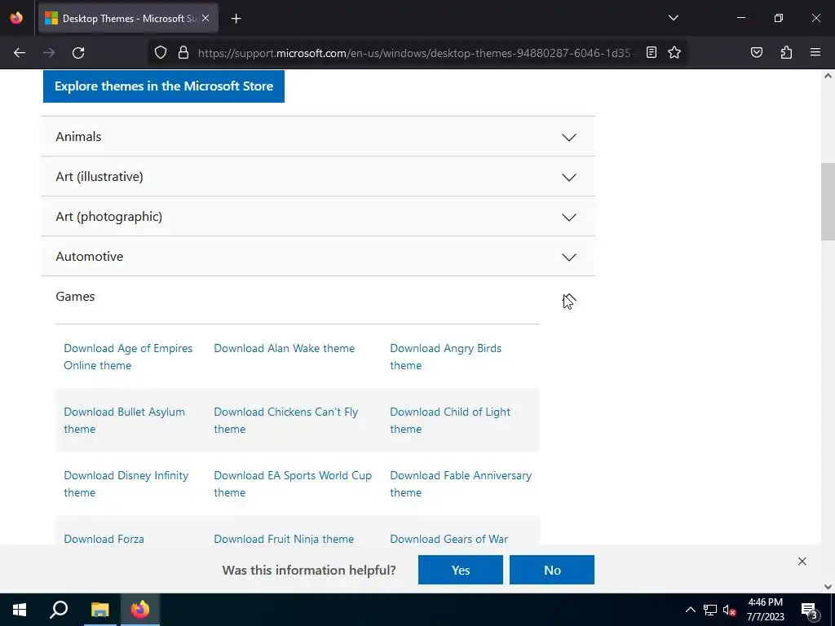Image resolution: width=835 pixels, height=626 pixels.
Task: Expand the Art (photographic) section
Action: (318, 216)
